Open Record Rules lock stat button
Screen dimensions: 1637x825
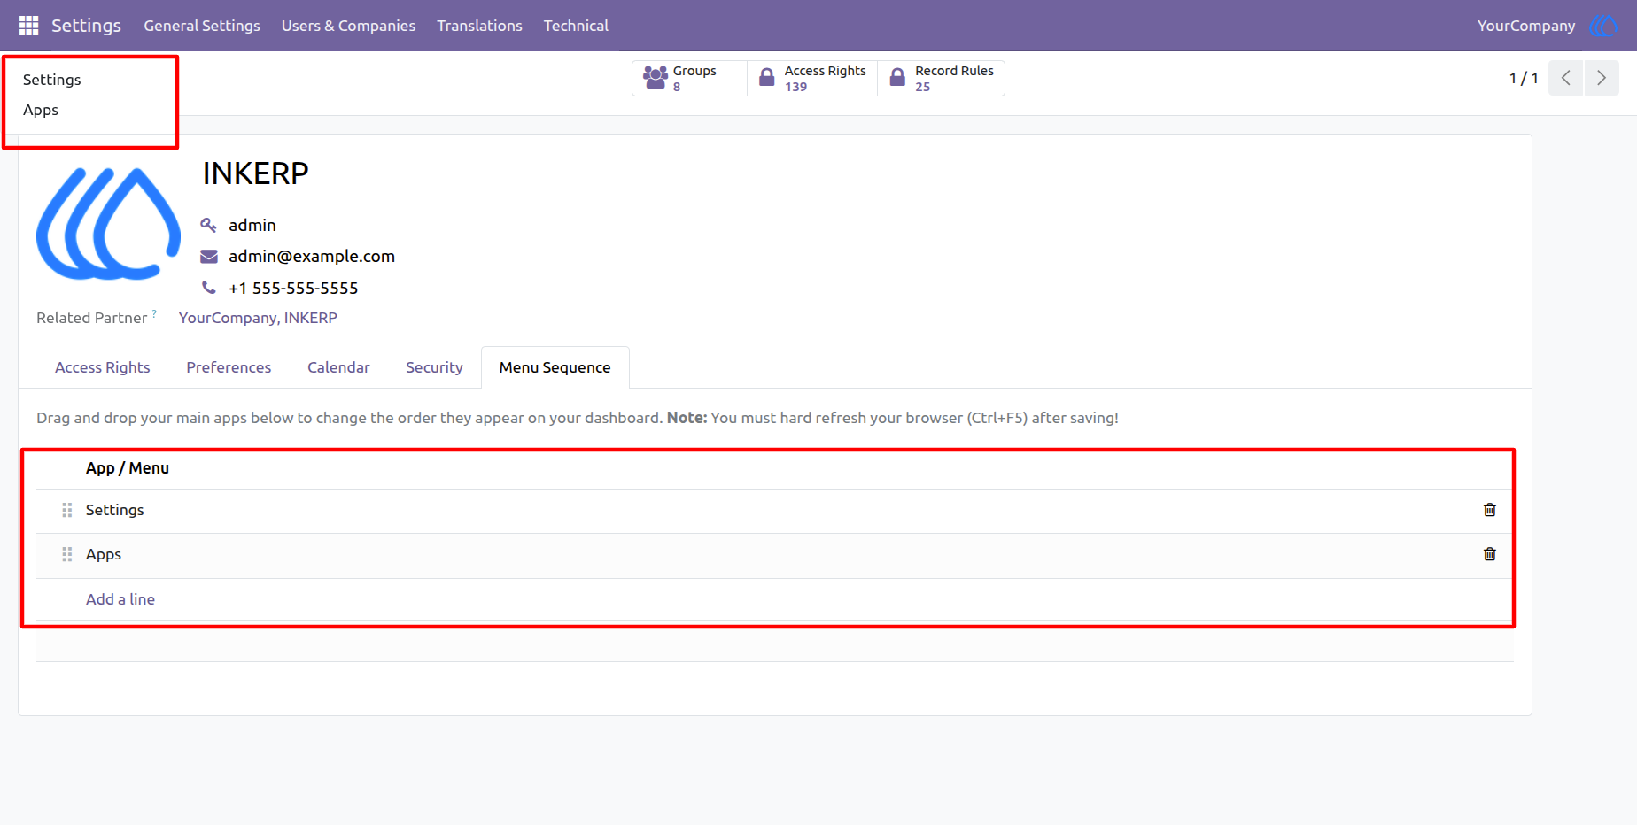click(x=941, y=78)
